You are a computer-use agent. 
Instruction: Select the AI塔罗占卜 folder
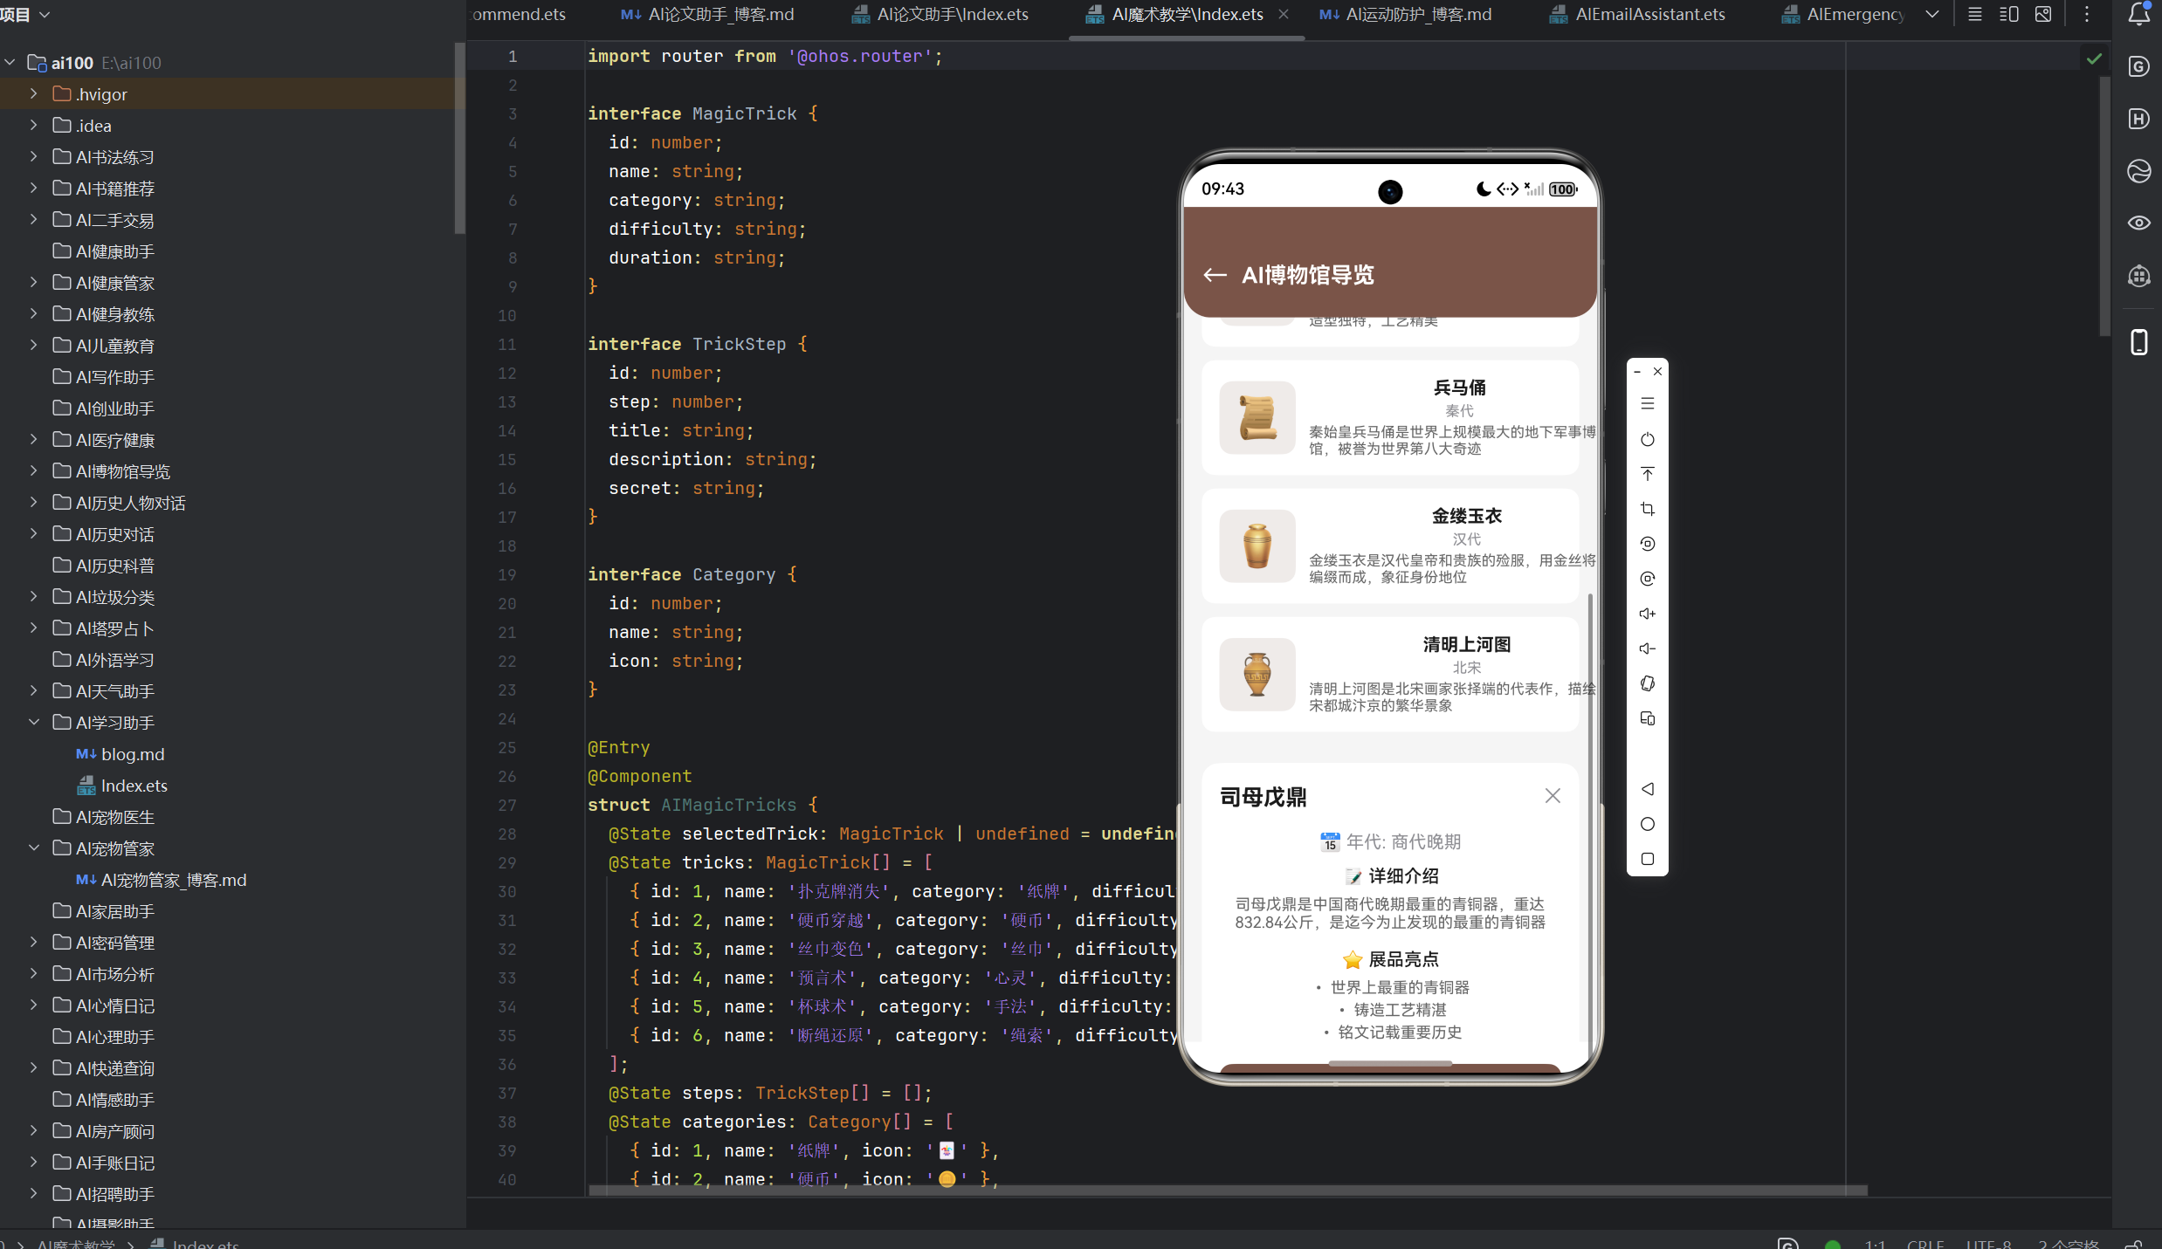point(104,628)
